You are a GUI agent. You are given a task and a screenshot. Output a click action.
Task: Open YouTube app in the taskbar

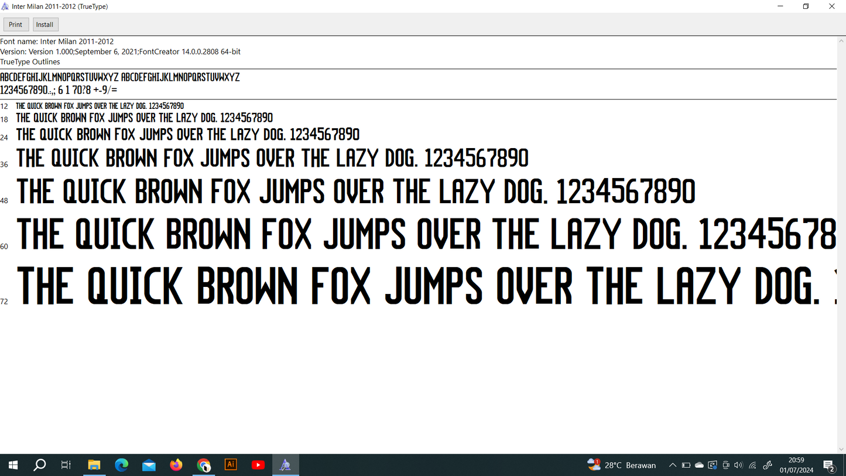(x=258, y=465)
